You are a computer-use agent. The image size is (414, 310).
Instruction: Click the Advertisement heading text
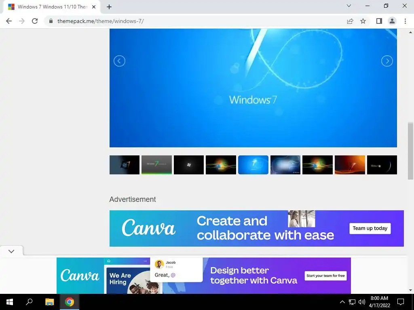click(x=133, y=199)
